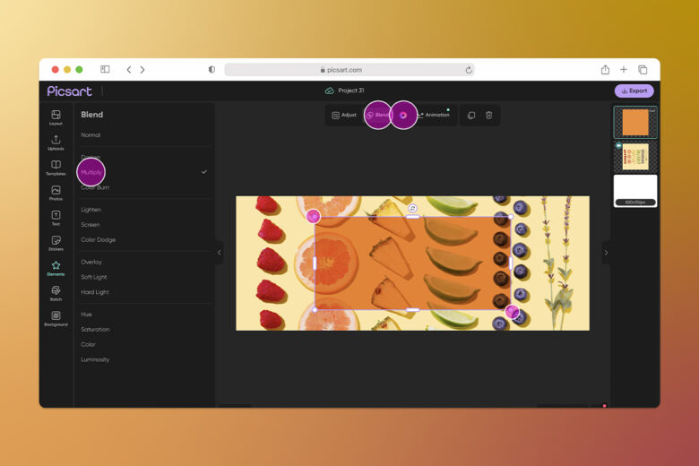Open the Background tool
699x466 pixels.
click(x=56, y=318)
